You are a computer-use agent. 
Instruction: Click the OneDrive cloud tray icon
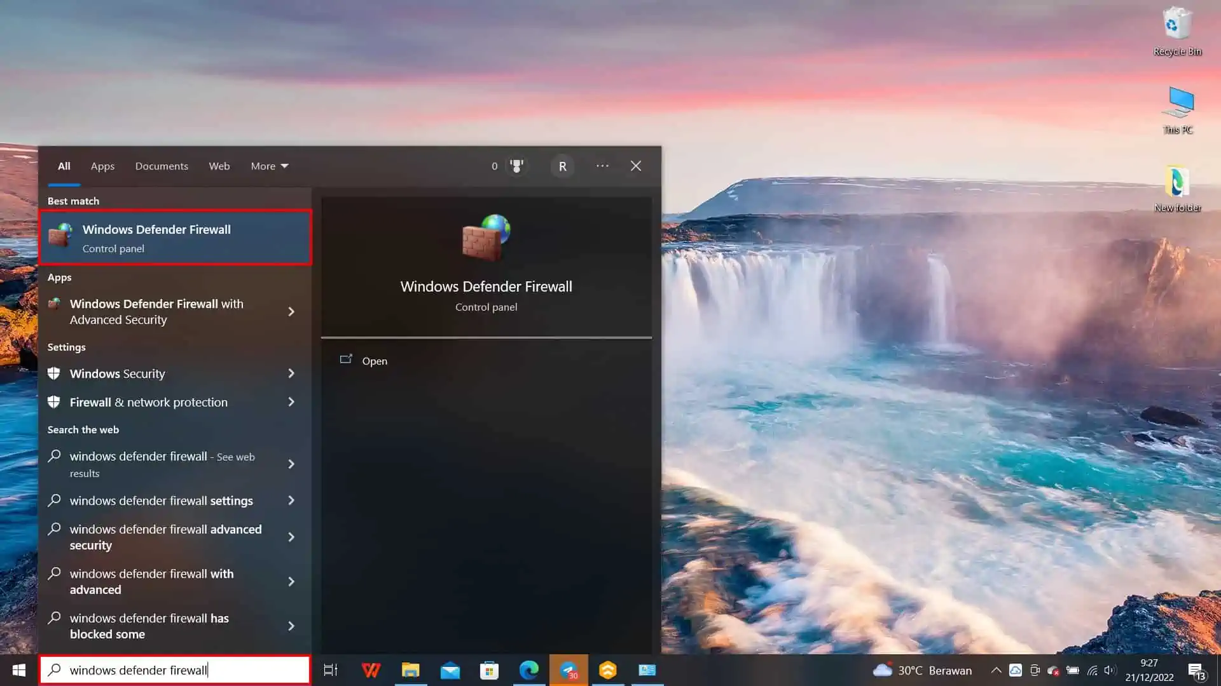pos(1016,670)
